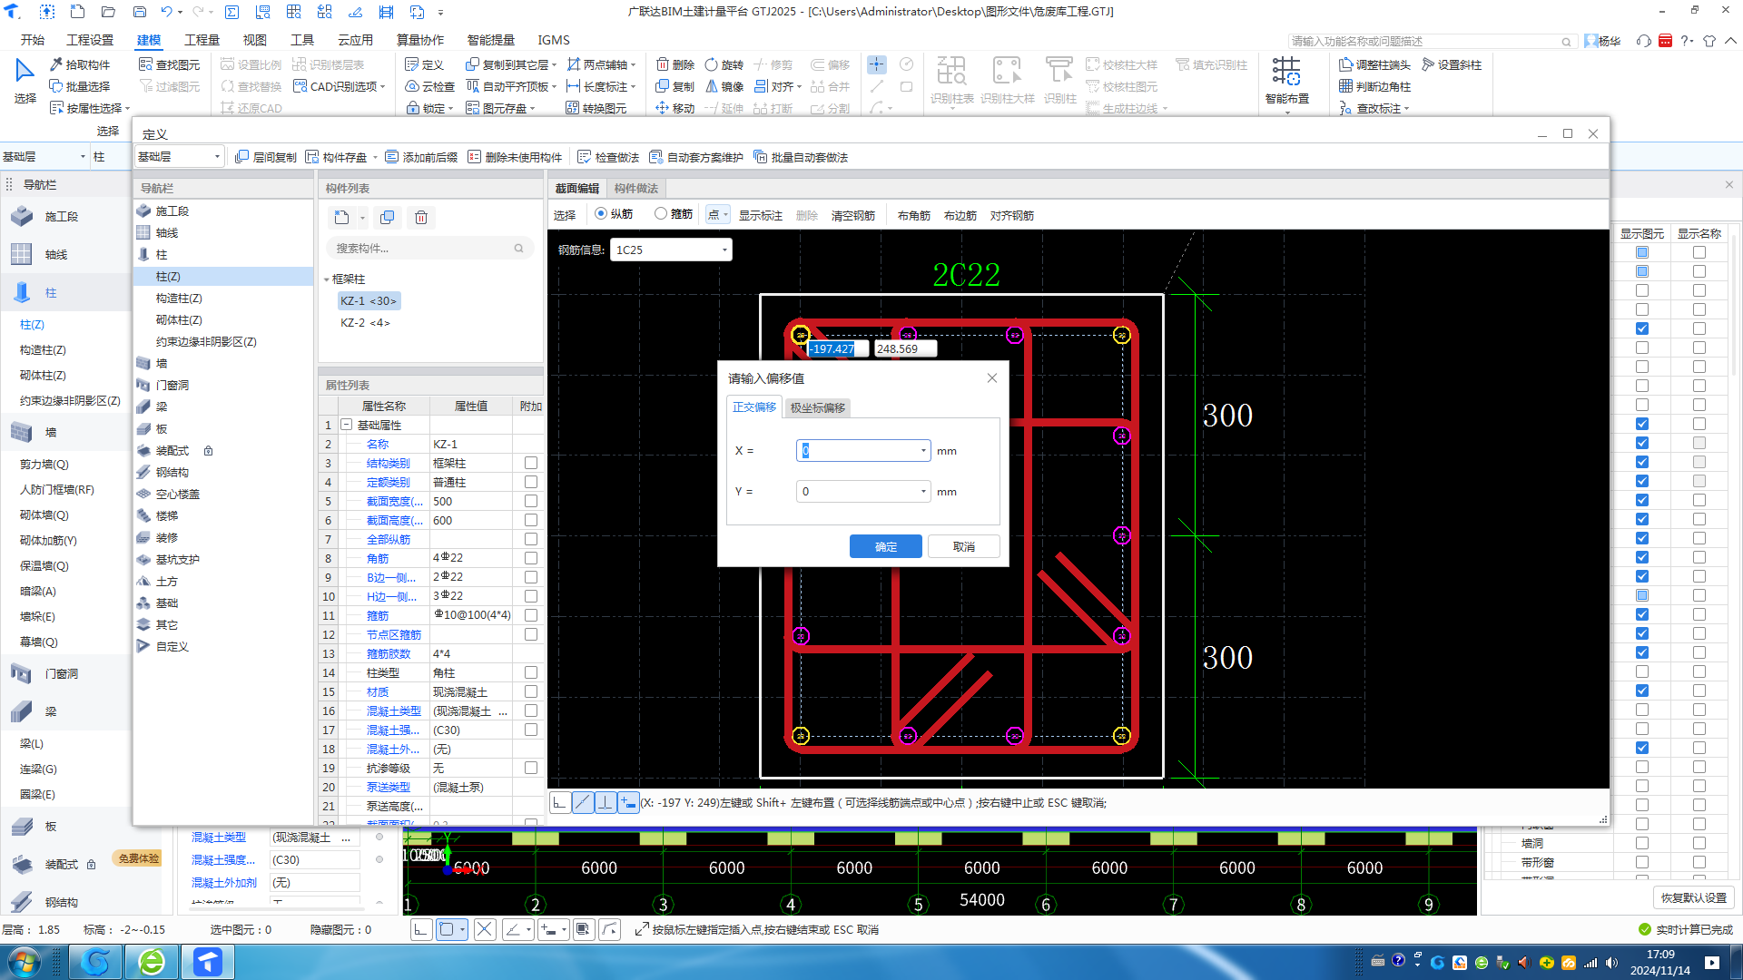The image size is (1743, 980).
Task: Click the 删除 delete tool in the ribbon
Action: (x=675, y=64)
